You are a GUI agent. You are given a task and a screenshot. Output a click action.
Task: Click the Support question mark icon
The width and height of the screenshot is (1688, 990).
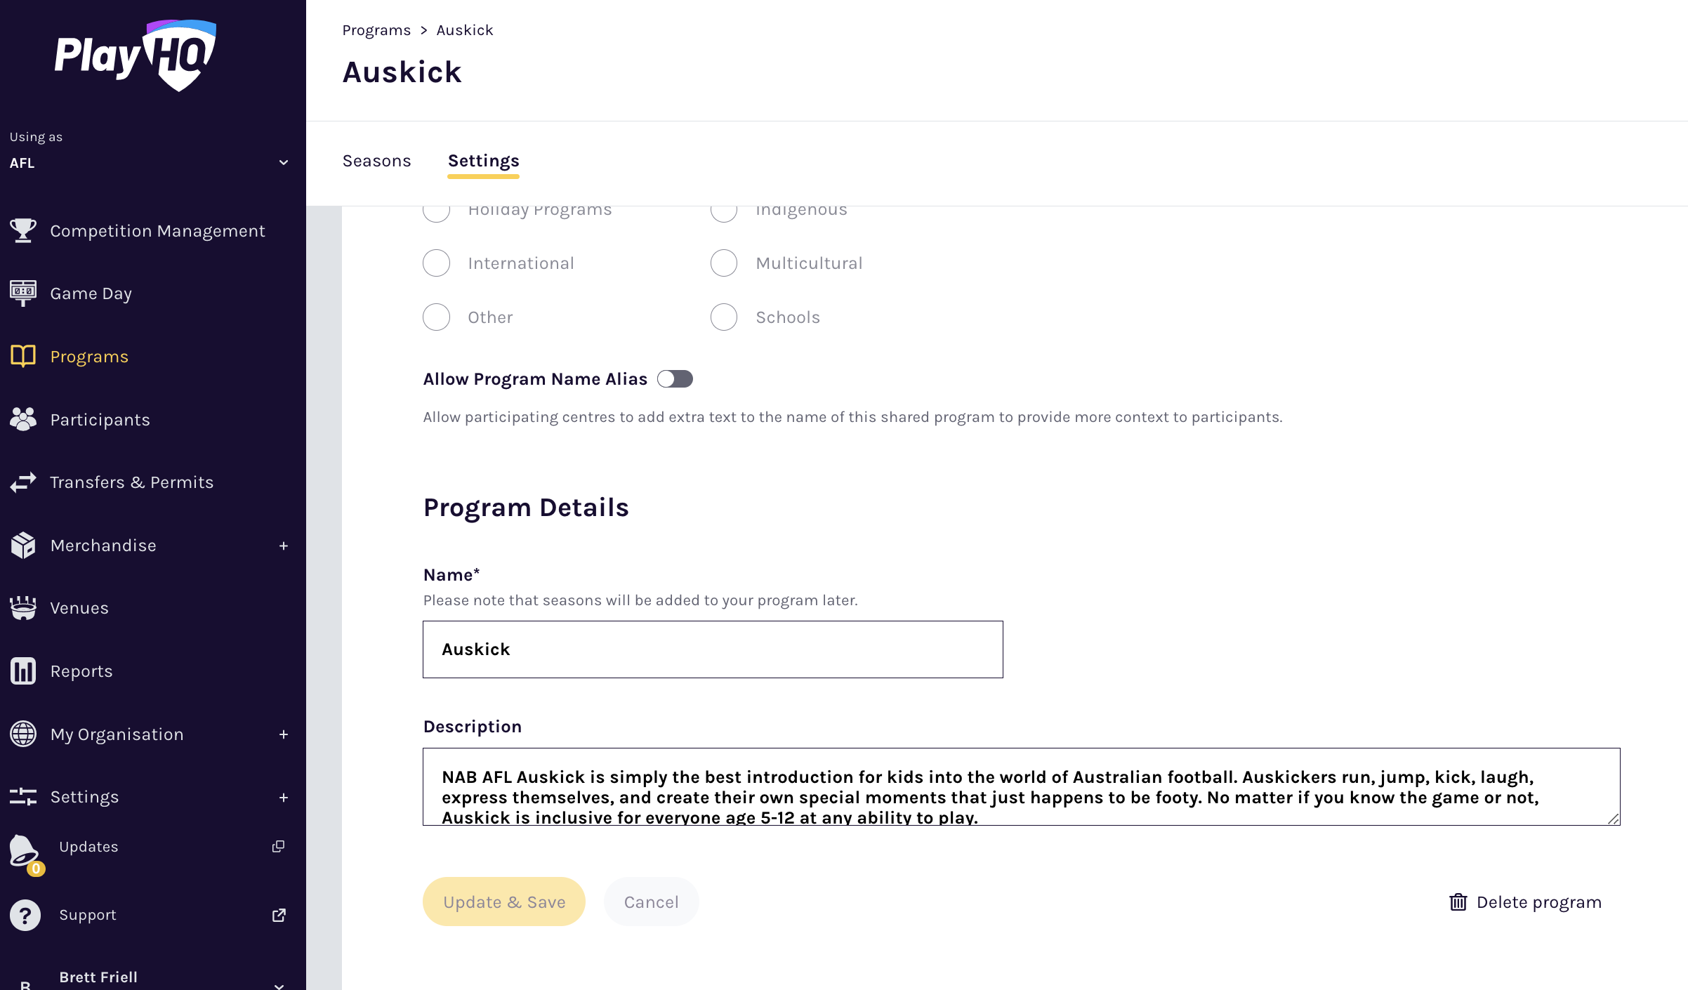tap(25, 915)
